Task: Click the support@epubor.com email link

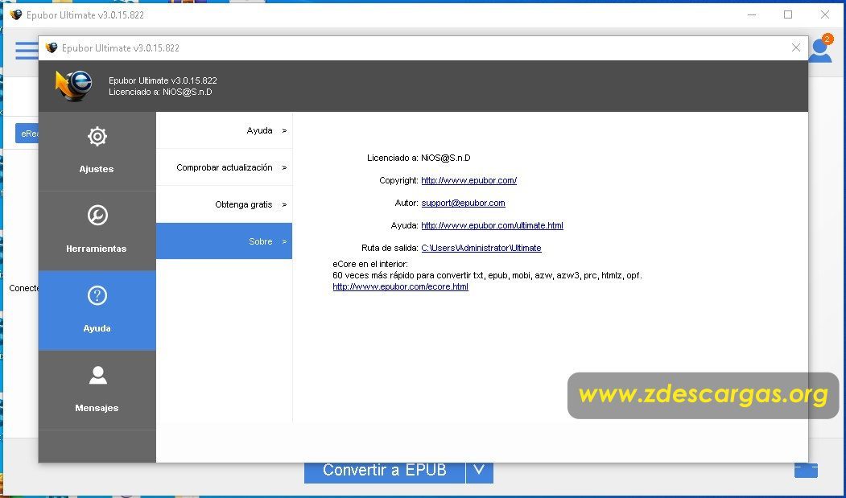Action: point(463,203)
